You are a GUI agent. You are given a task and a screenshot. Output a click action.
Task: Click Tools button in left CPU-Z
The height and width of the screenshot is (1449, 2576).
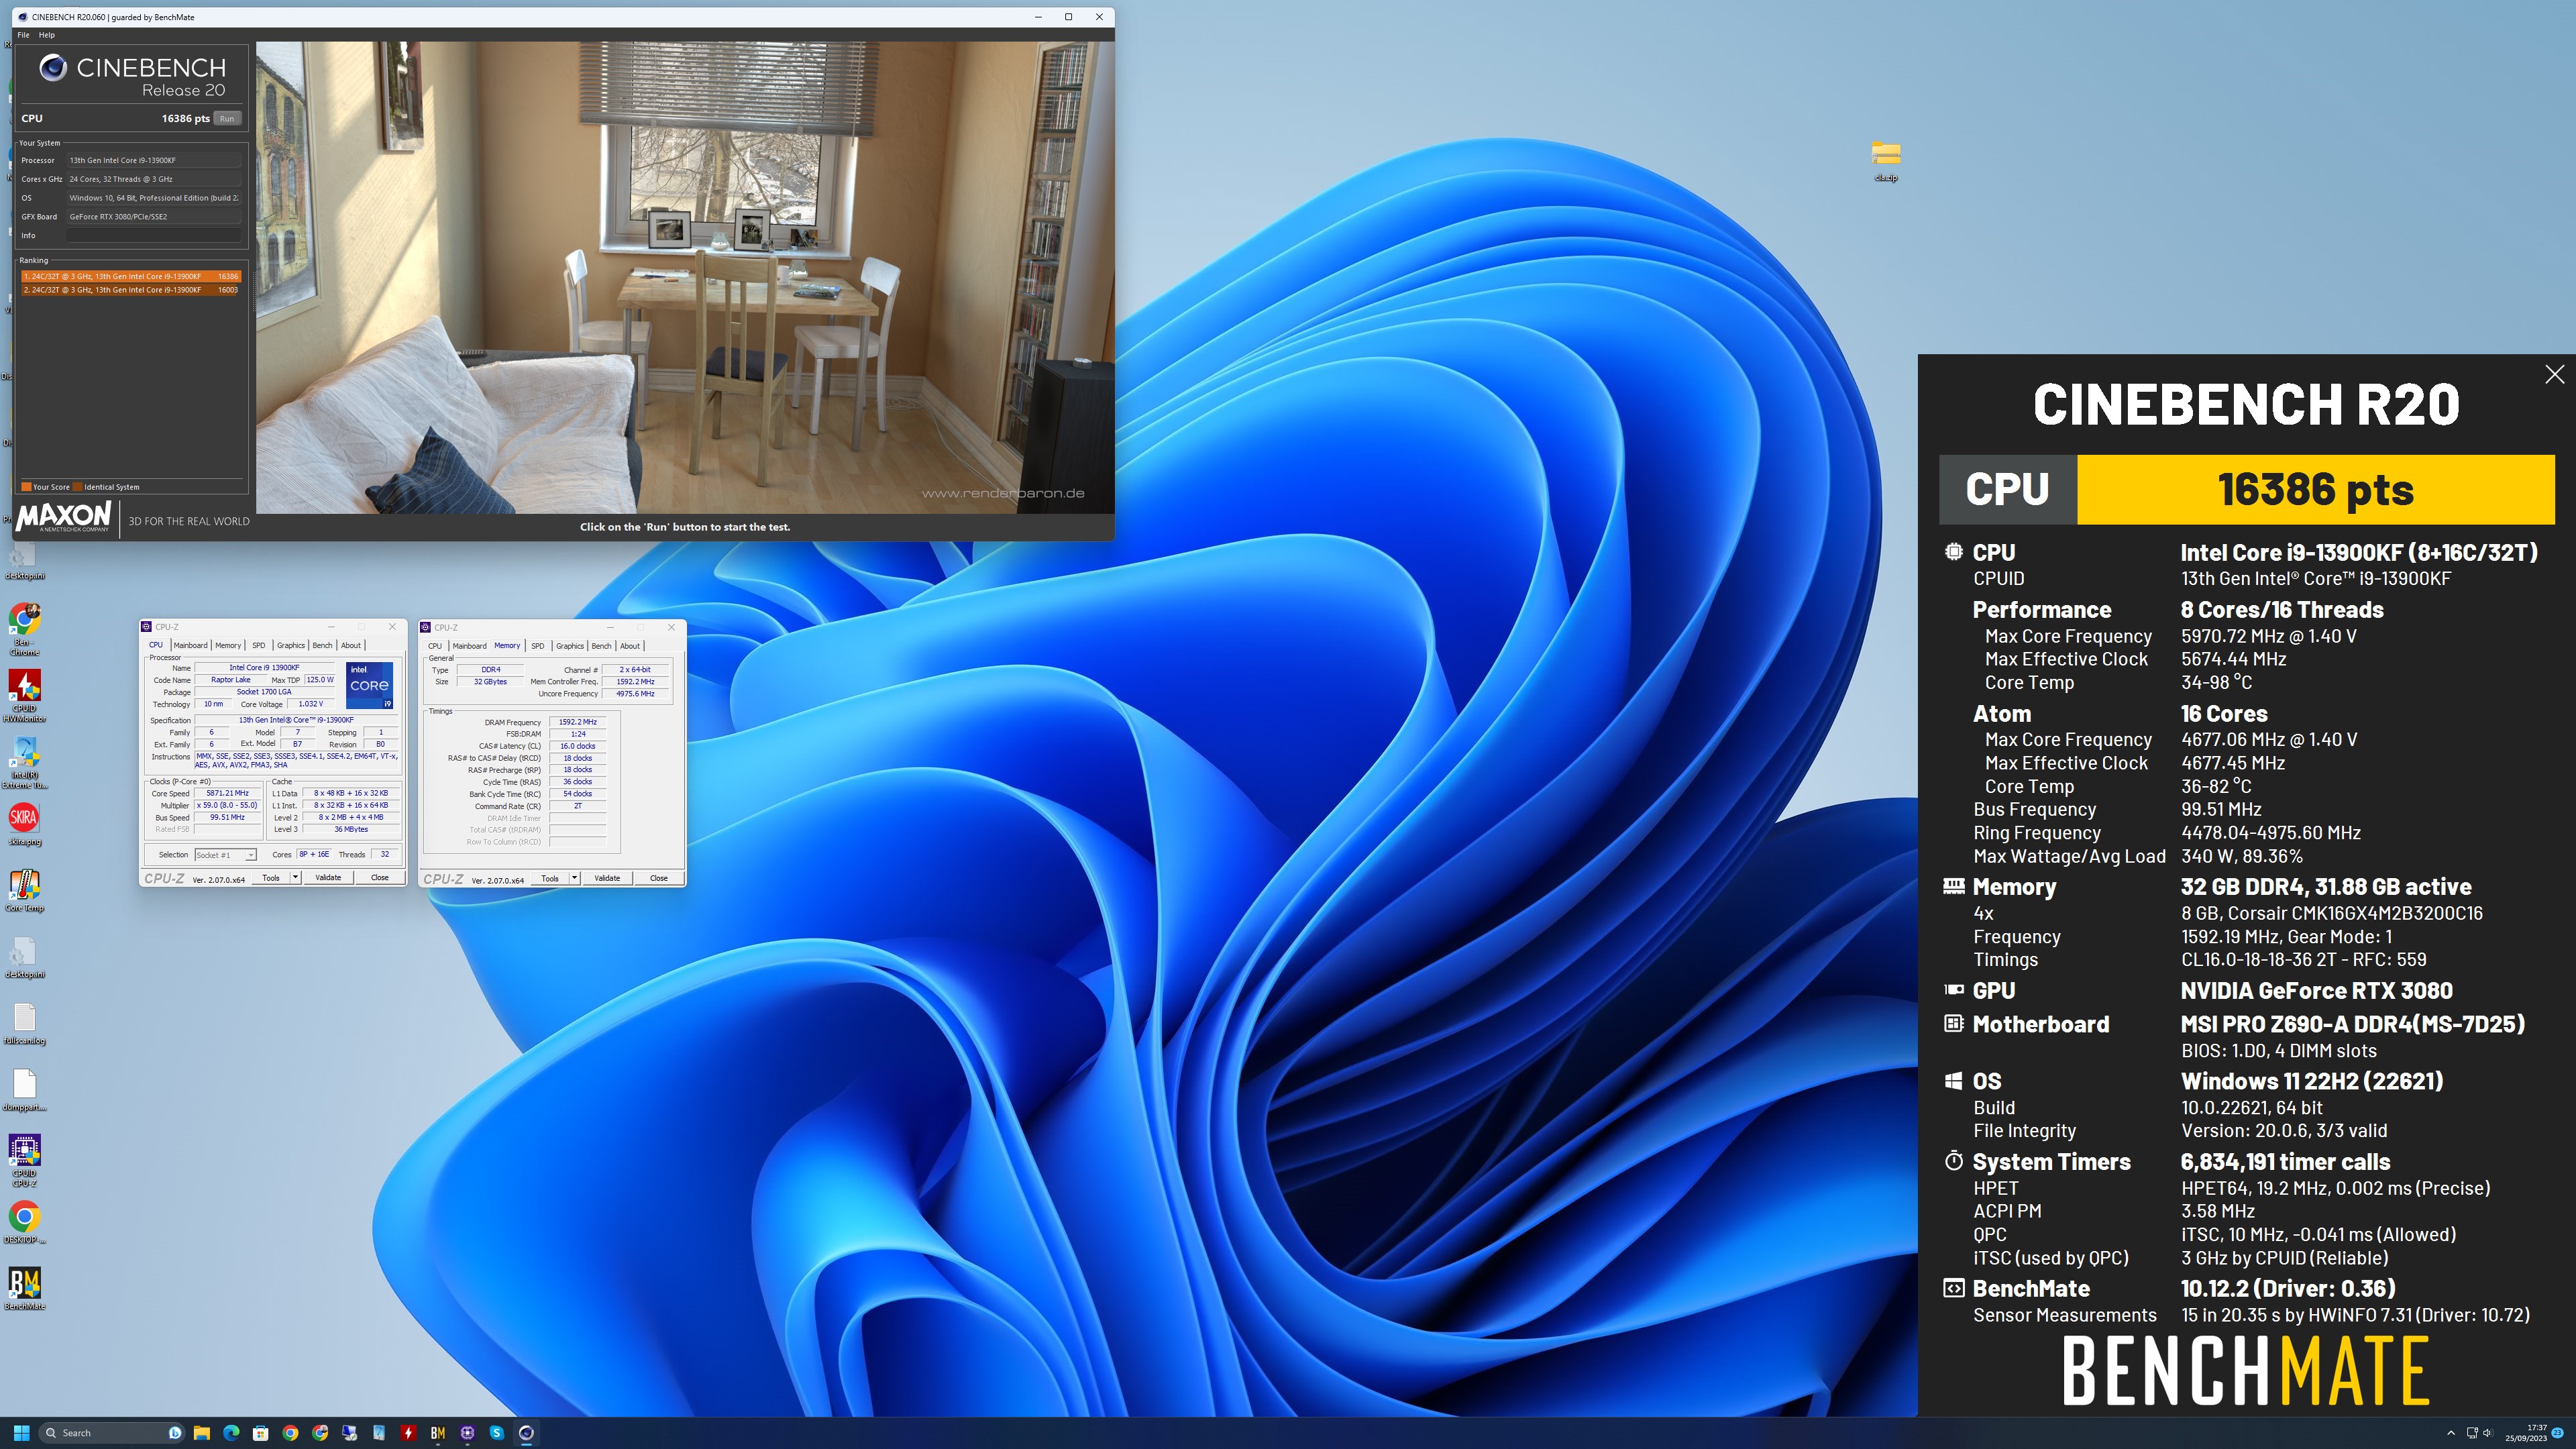coord(271,877)
